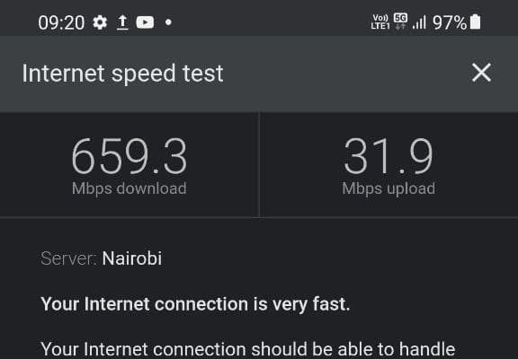Viewport: 518px width, 359px height.
Task: Tap the Mbps download label
Action: click(129, 188)
